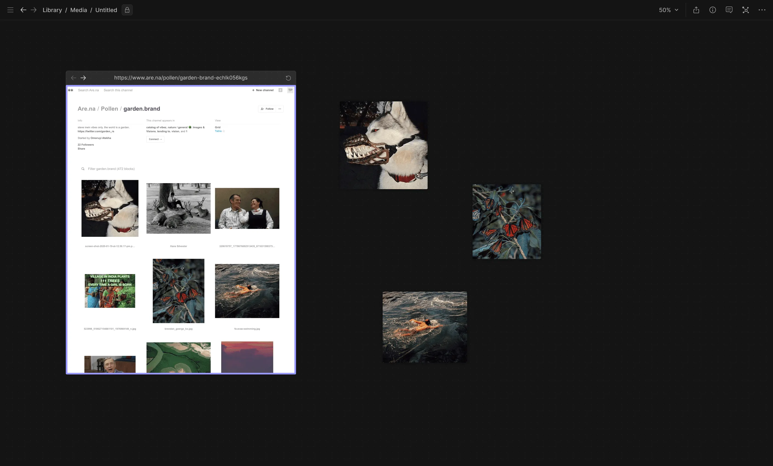Go to Media in the breadcrumb

pyautogui.click(x=78, y=10)
